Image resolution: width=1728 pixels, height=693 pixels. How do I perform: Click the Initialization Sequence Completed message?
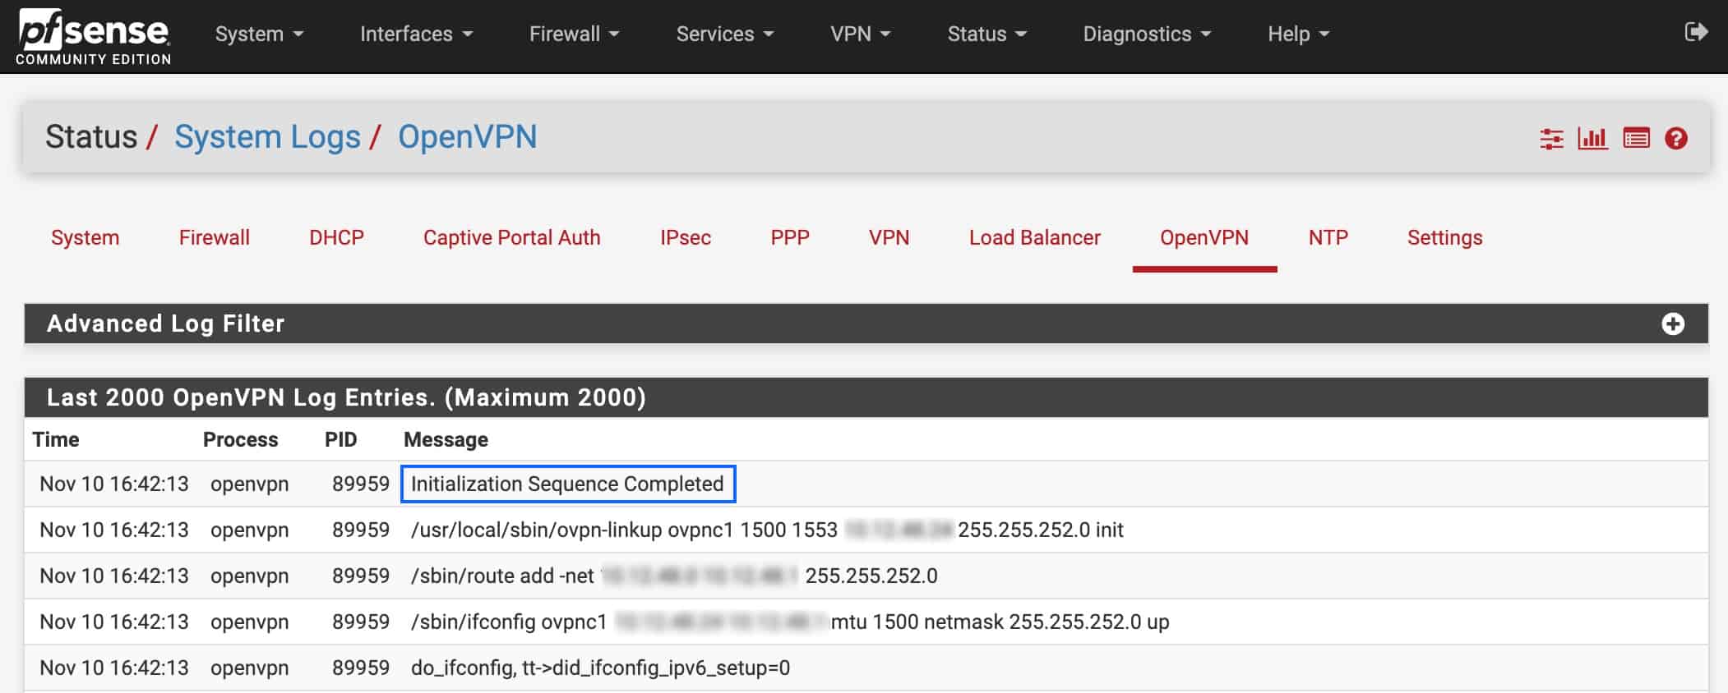tap(567, 484)
